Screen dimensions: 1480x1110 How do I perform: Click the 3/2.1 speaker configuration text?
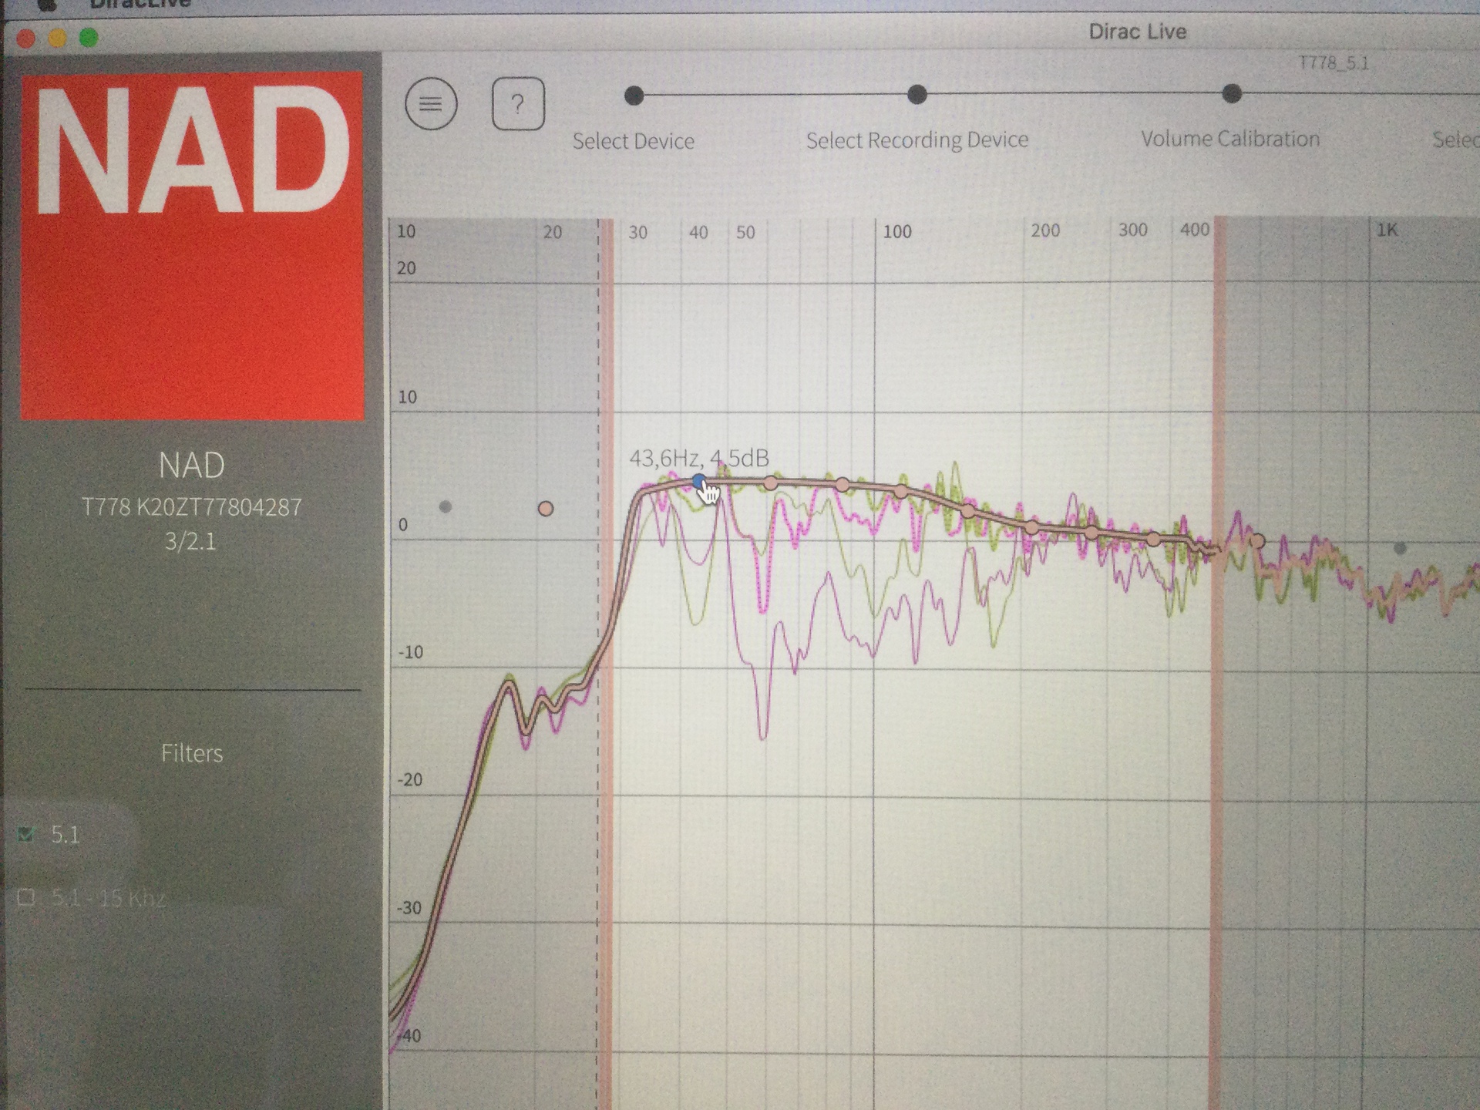[x=190, y=541]
